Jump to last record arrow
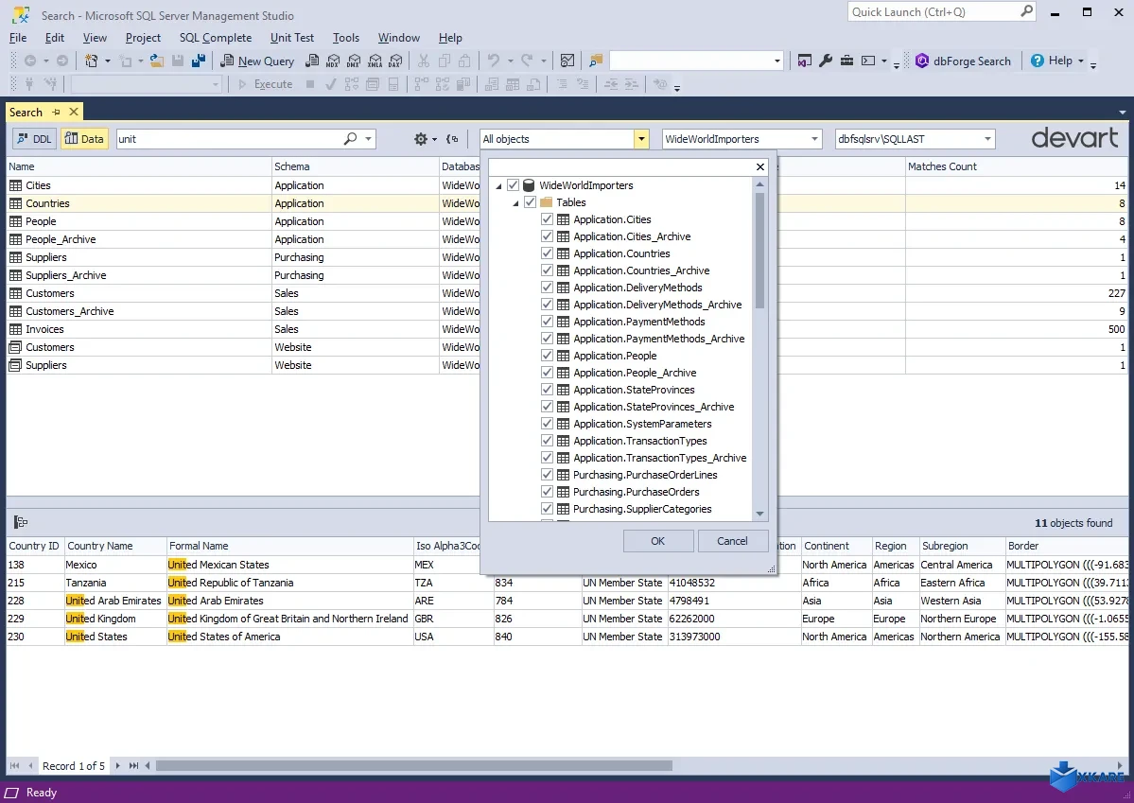Viewport: 1134px width, 803px height. pyautogui.click(x=133, y=765)
